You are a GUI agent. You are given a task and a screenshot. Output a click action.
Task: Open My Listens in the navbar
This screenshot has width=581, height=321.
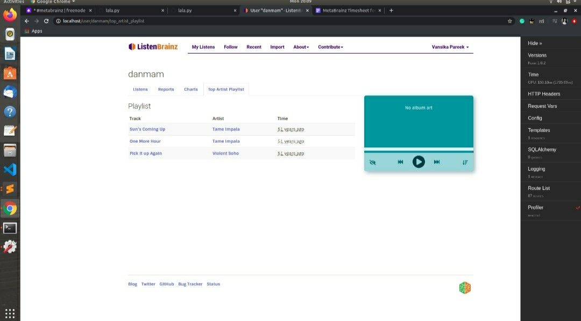click(203, 47)
